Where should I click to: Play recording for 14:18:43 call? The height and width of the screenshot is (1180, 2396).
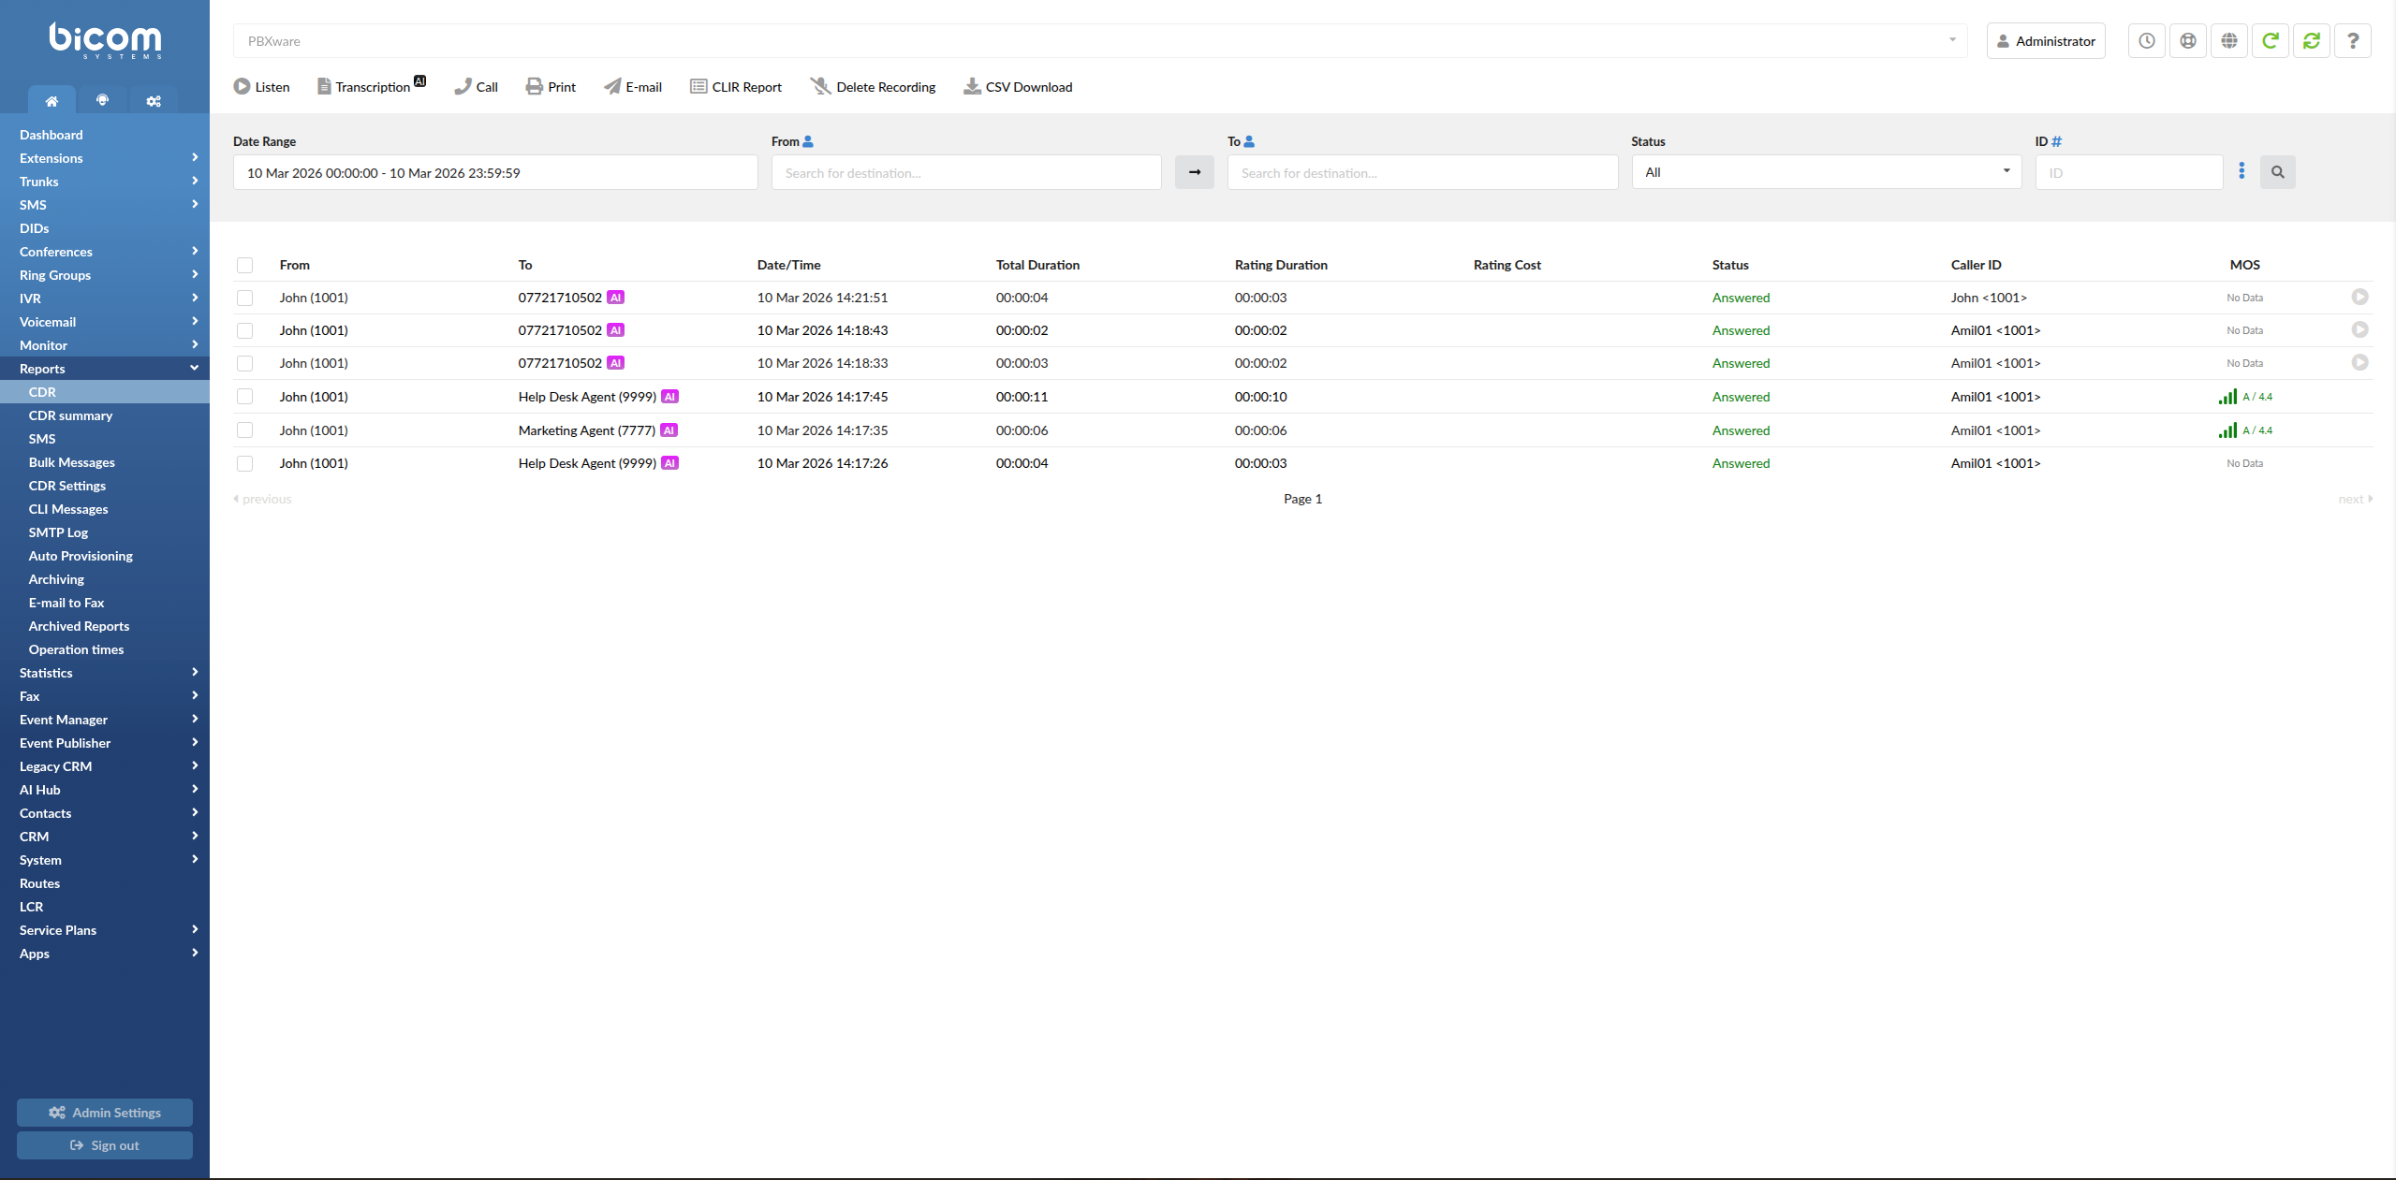2360,329
